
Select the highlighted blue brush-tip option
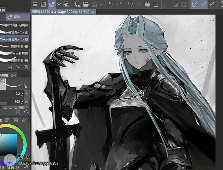(x=22, y=108)
